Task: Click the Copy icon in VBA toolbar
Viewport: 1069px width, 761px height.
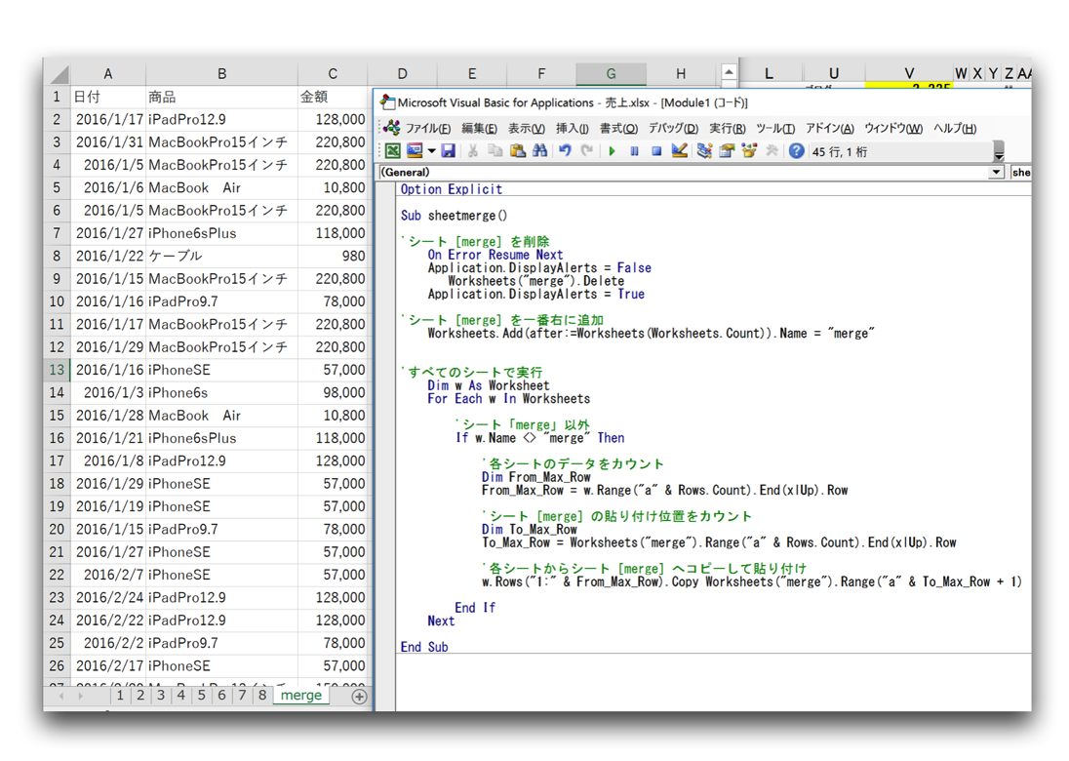Action: (x=495, y=150)
